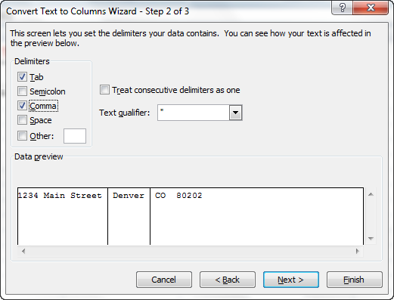Click the preview horizontal scroll right arrow
This screenshot has height=300, width=394.
357,251
